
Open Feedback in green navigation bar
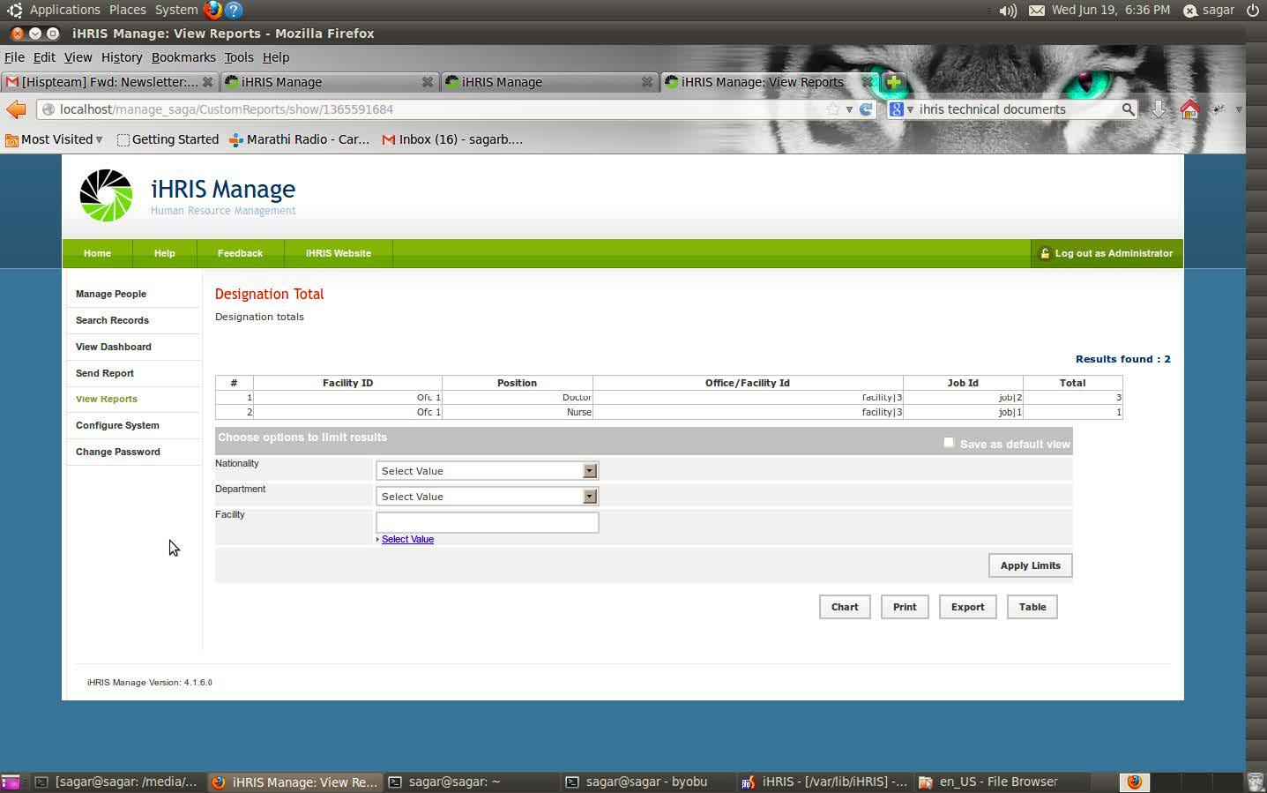(240, 253)
